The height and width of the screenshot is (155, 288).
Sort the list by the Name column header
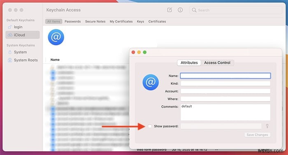(55, 60)
